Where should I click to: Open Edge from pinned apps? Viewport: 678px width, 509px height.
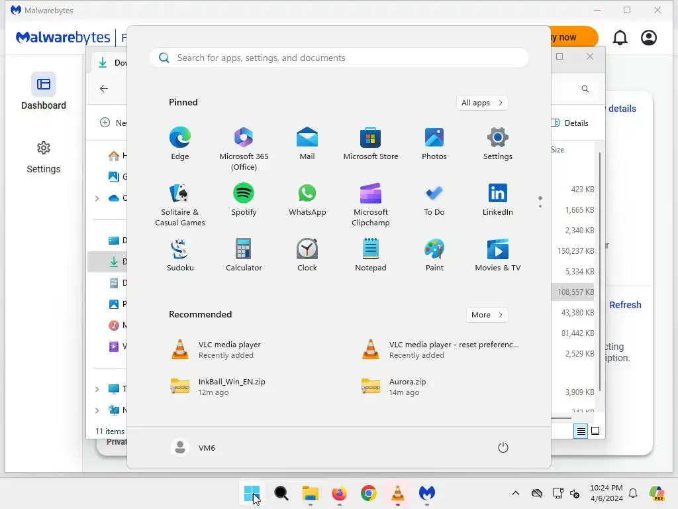coord(180,144)
